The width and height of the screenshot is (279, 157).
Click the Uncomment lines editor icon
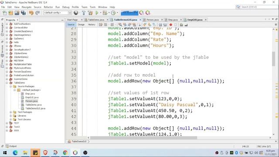(186, 25)
